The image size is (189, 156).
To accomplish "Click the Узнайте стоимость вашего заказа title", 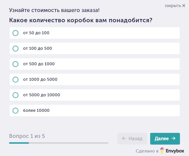I will (54, 10).
